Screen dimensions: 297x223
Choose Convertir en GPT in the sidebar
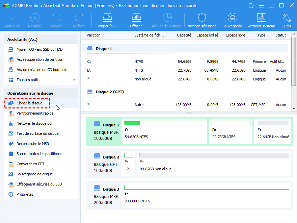pos(30,164)
